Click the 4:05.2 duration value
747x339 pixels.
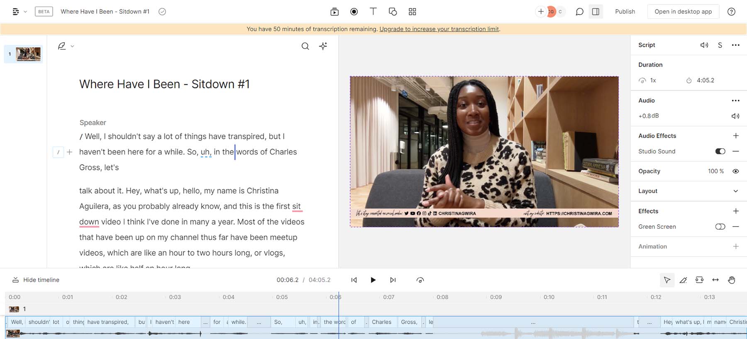click(x=705, y=80)
